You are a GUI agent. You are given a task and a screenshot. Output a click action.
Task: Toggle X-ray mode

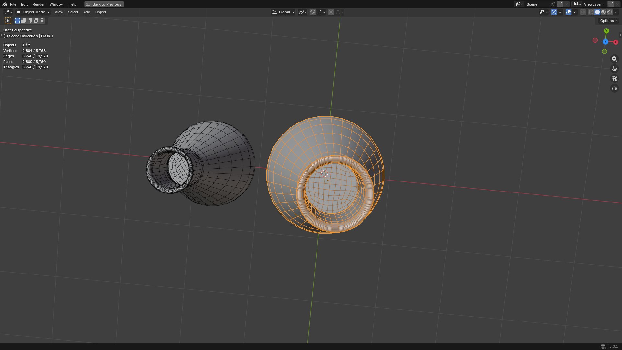tap(583, 12)
